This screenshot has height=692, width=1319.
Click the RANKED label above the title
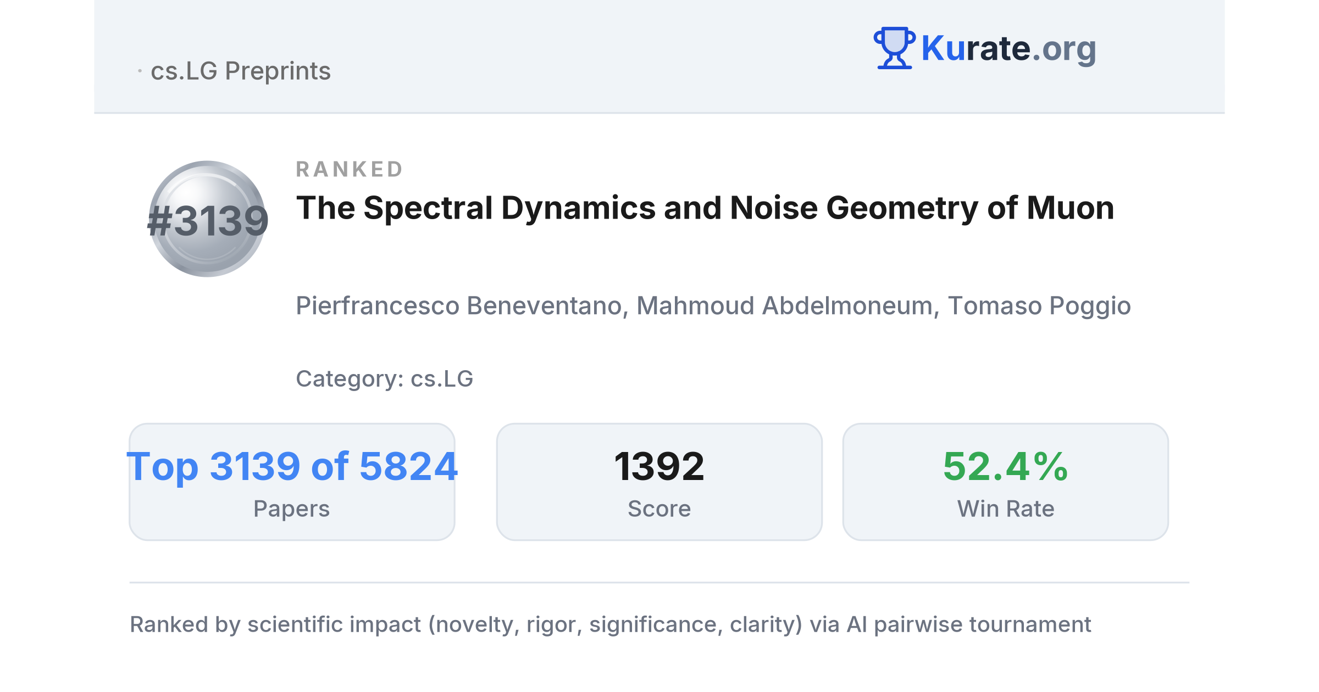[x=350, y=169]
